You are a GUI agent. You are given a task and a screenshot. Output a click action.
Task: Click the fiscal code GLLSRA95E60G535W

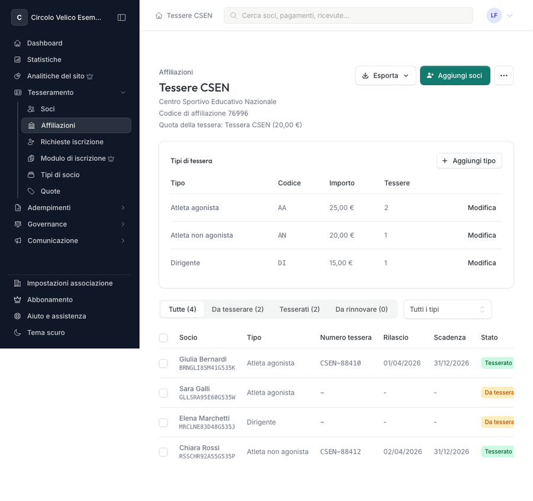click(x=207, y=397)
